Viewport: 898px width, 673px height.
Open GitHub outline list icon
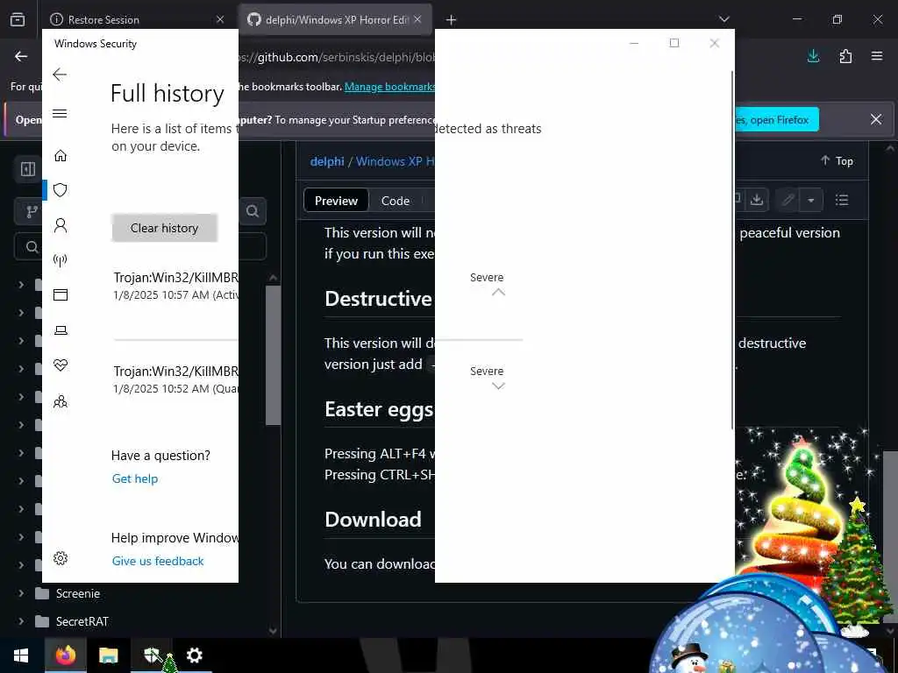841,200
